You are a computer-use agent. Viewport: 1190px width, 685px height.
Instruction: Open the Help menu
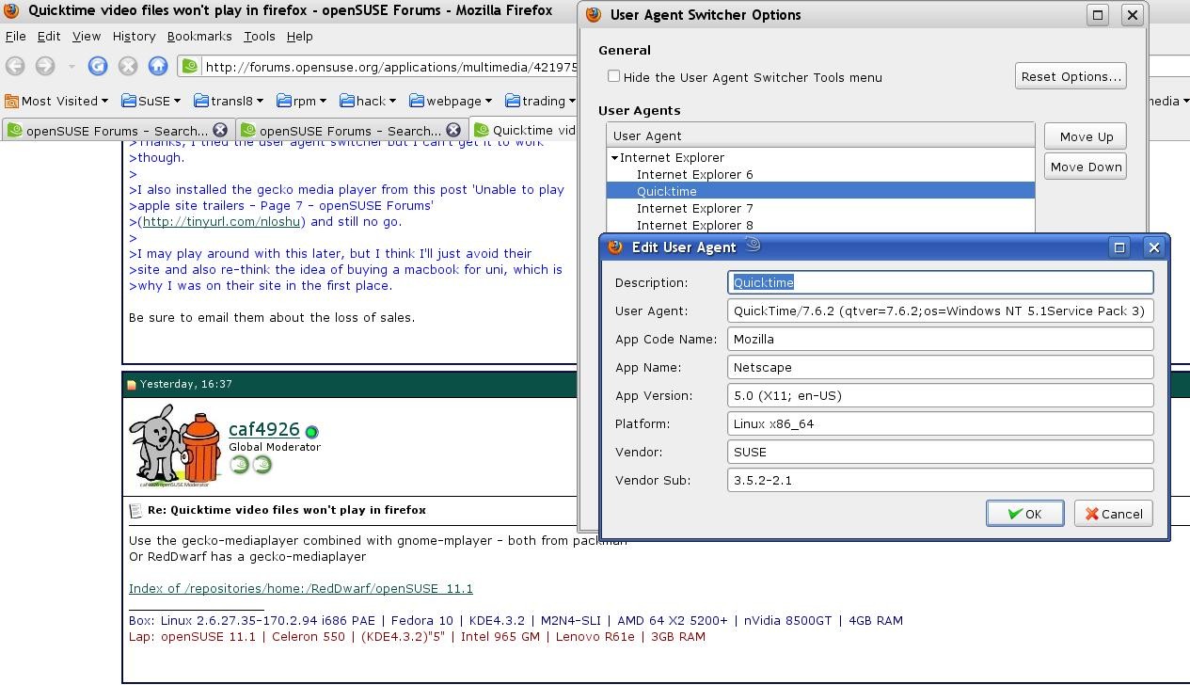(x=300, y=36)
